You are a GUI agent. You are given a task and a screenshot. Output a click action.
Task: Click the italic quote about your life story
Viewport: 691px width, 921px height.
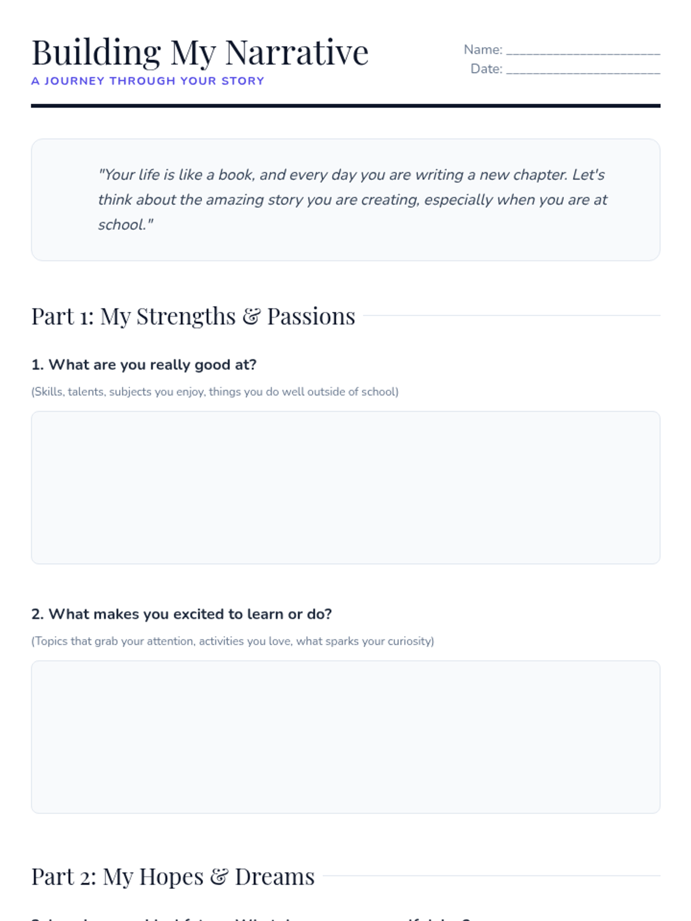(351, 199)
